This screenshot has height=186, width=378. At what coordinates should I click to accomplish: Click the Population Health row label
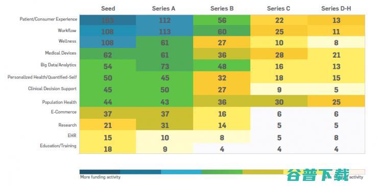[x=59, y=102]
